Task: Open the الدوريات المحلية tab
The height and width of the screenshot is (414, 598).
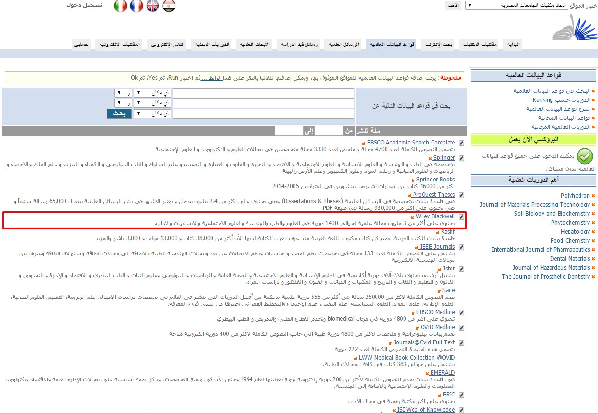Action: (212, 45)
